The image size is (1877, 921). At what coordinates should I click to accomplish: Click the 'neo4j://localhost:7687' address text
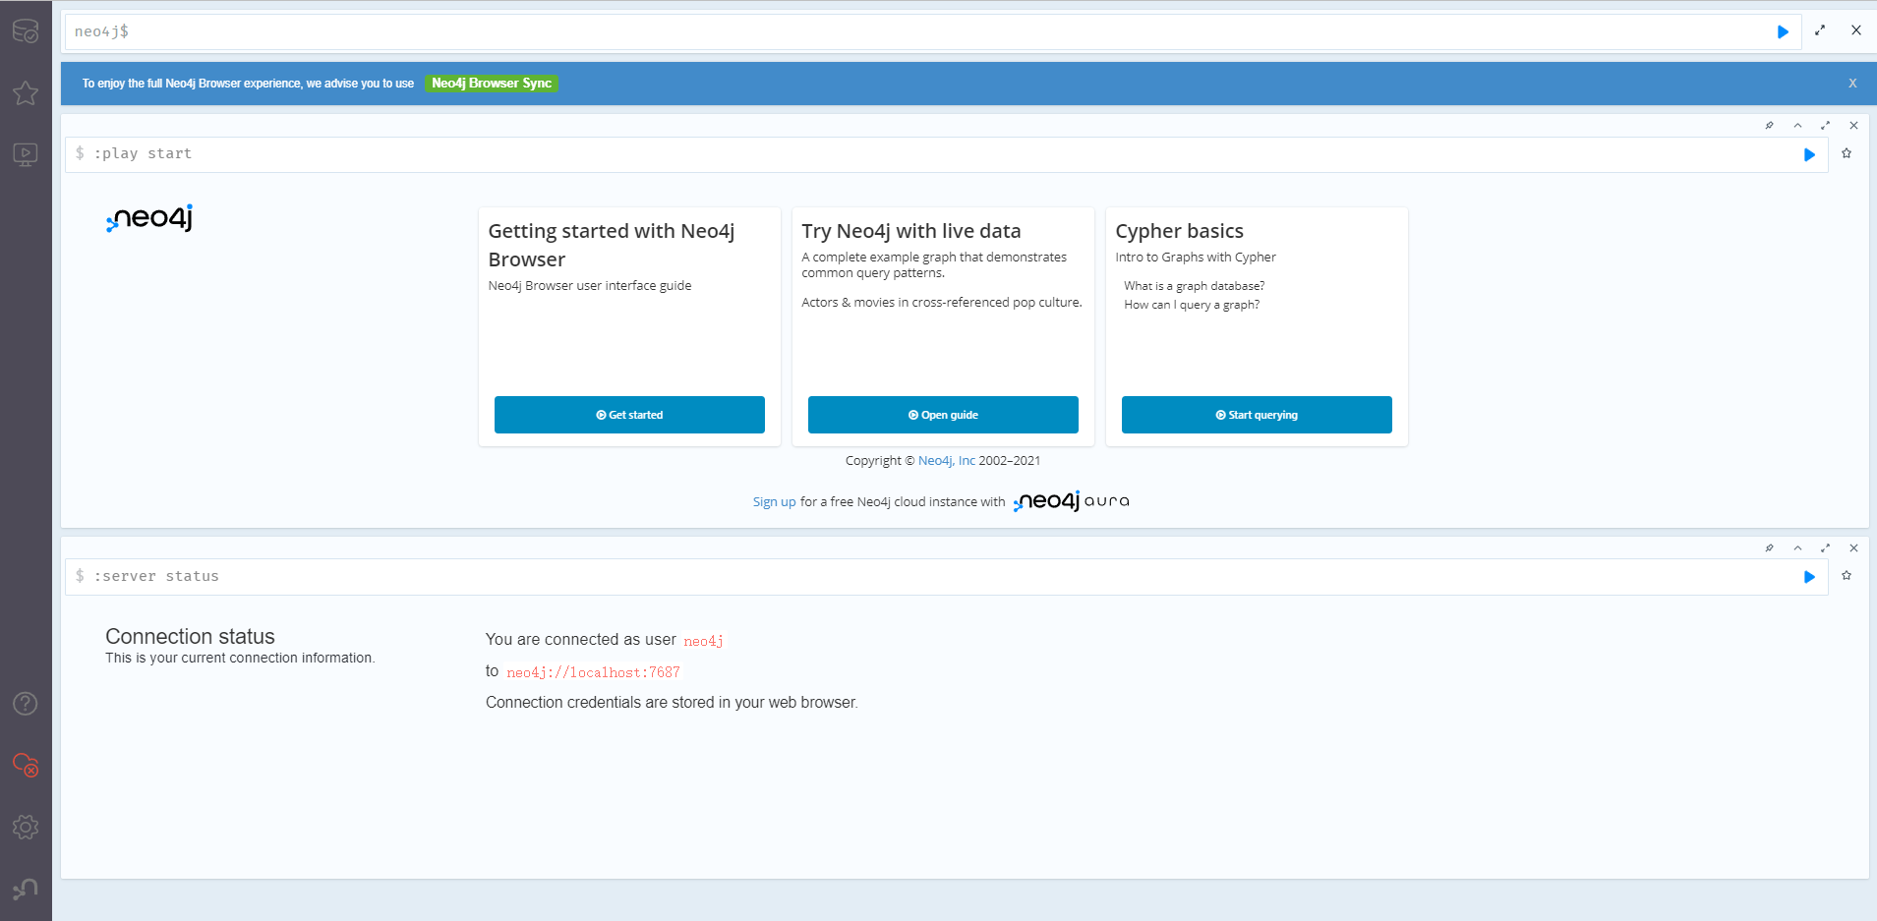[593, 672]
